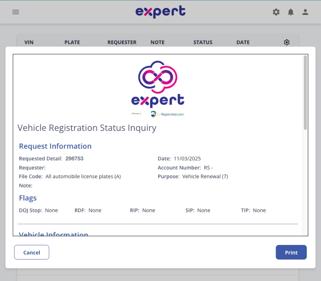Click the Request Information section heading
The width and height of the screenshot is (321, 281).
point(55,146)
